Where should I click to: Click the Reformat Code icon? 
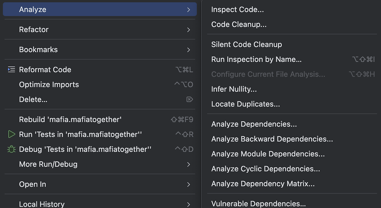click(11, 69)
